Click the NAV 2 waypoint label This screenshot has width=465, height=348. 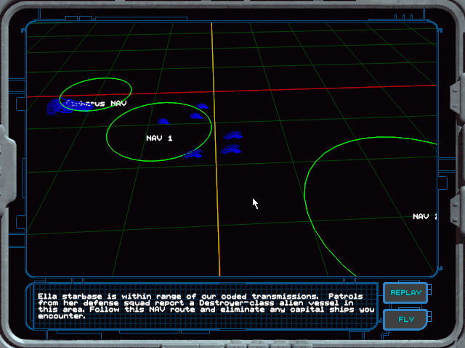click(425, 216)
